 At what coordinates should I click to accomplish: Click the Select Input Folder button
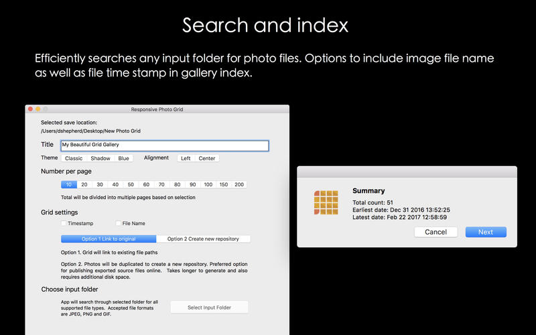tap(209, 308)
